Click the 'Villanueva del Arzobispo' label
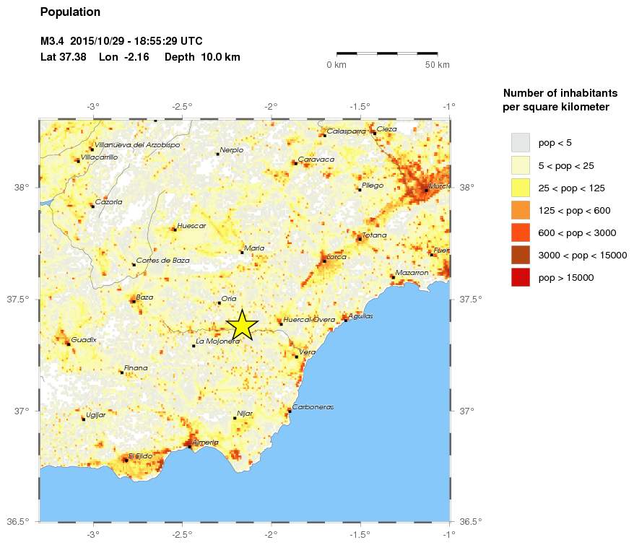The image size is (634, 545). tap(137, 145)
